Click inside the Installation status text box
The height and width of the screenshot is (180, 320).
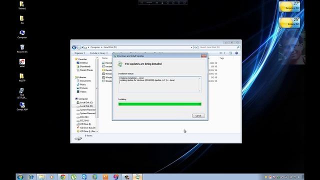tap(160, 84)
